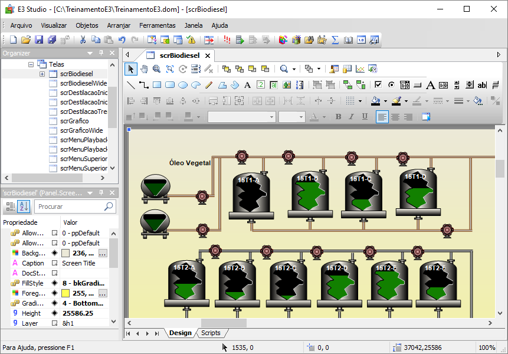Expand the scrBiodiesel tree node
This screenshot has width=508, height=354.
[42, 74]
